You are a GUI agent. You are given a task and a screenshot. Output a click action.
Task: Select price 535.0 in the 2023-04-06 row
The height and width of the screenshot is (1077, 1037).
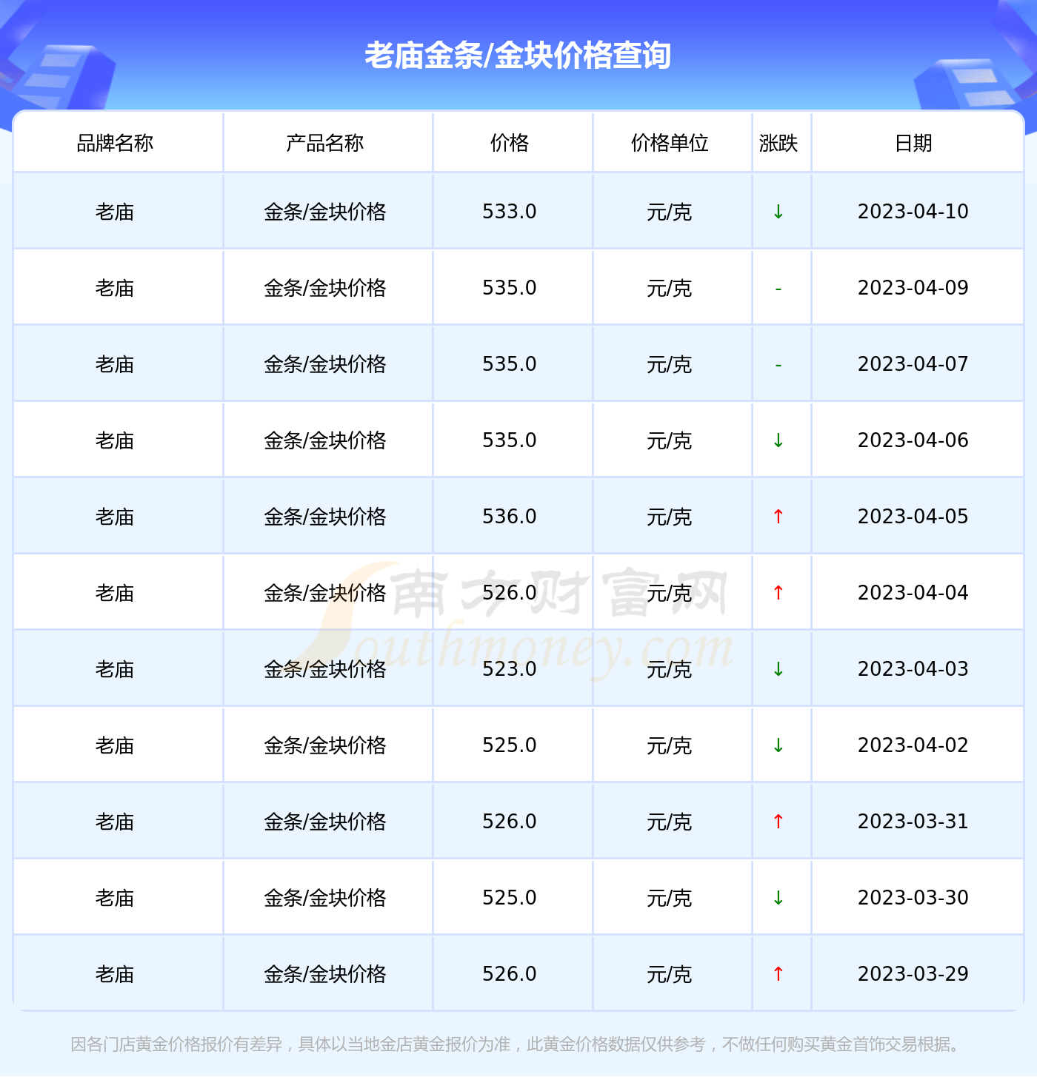click(510, 440)
